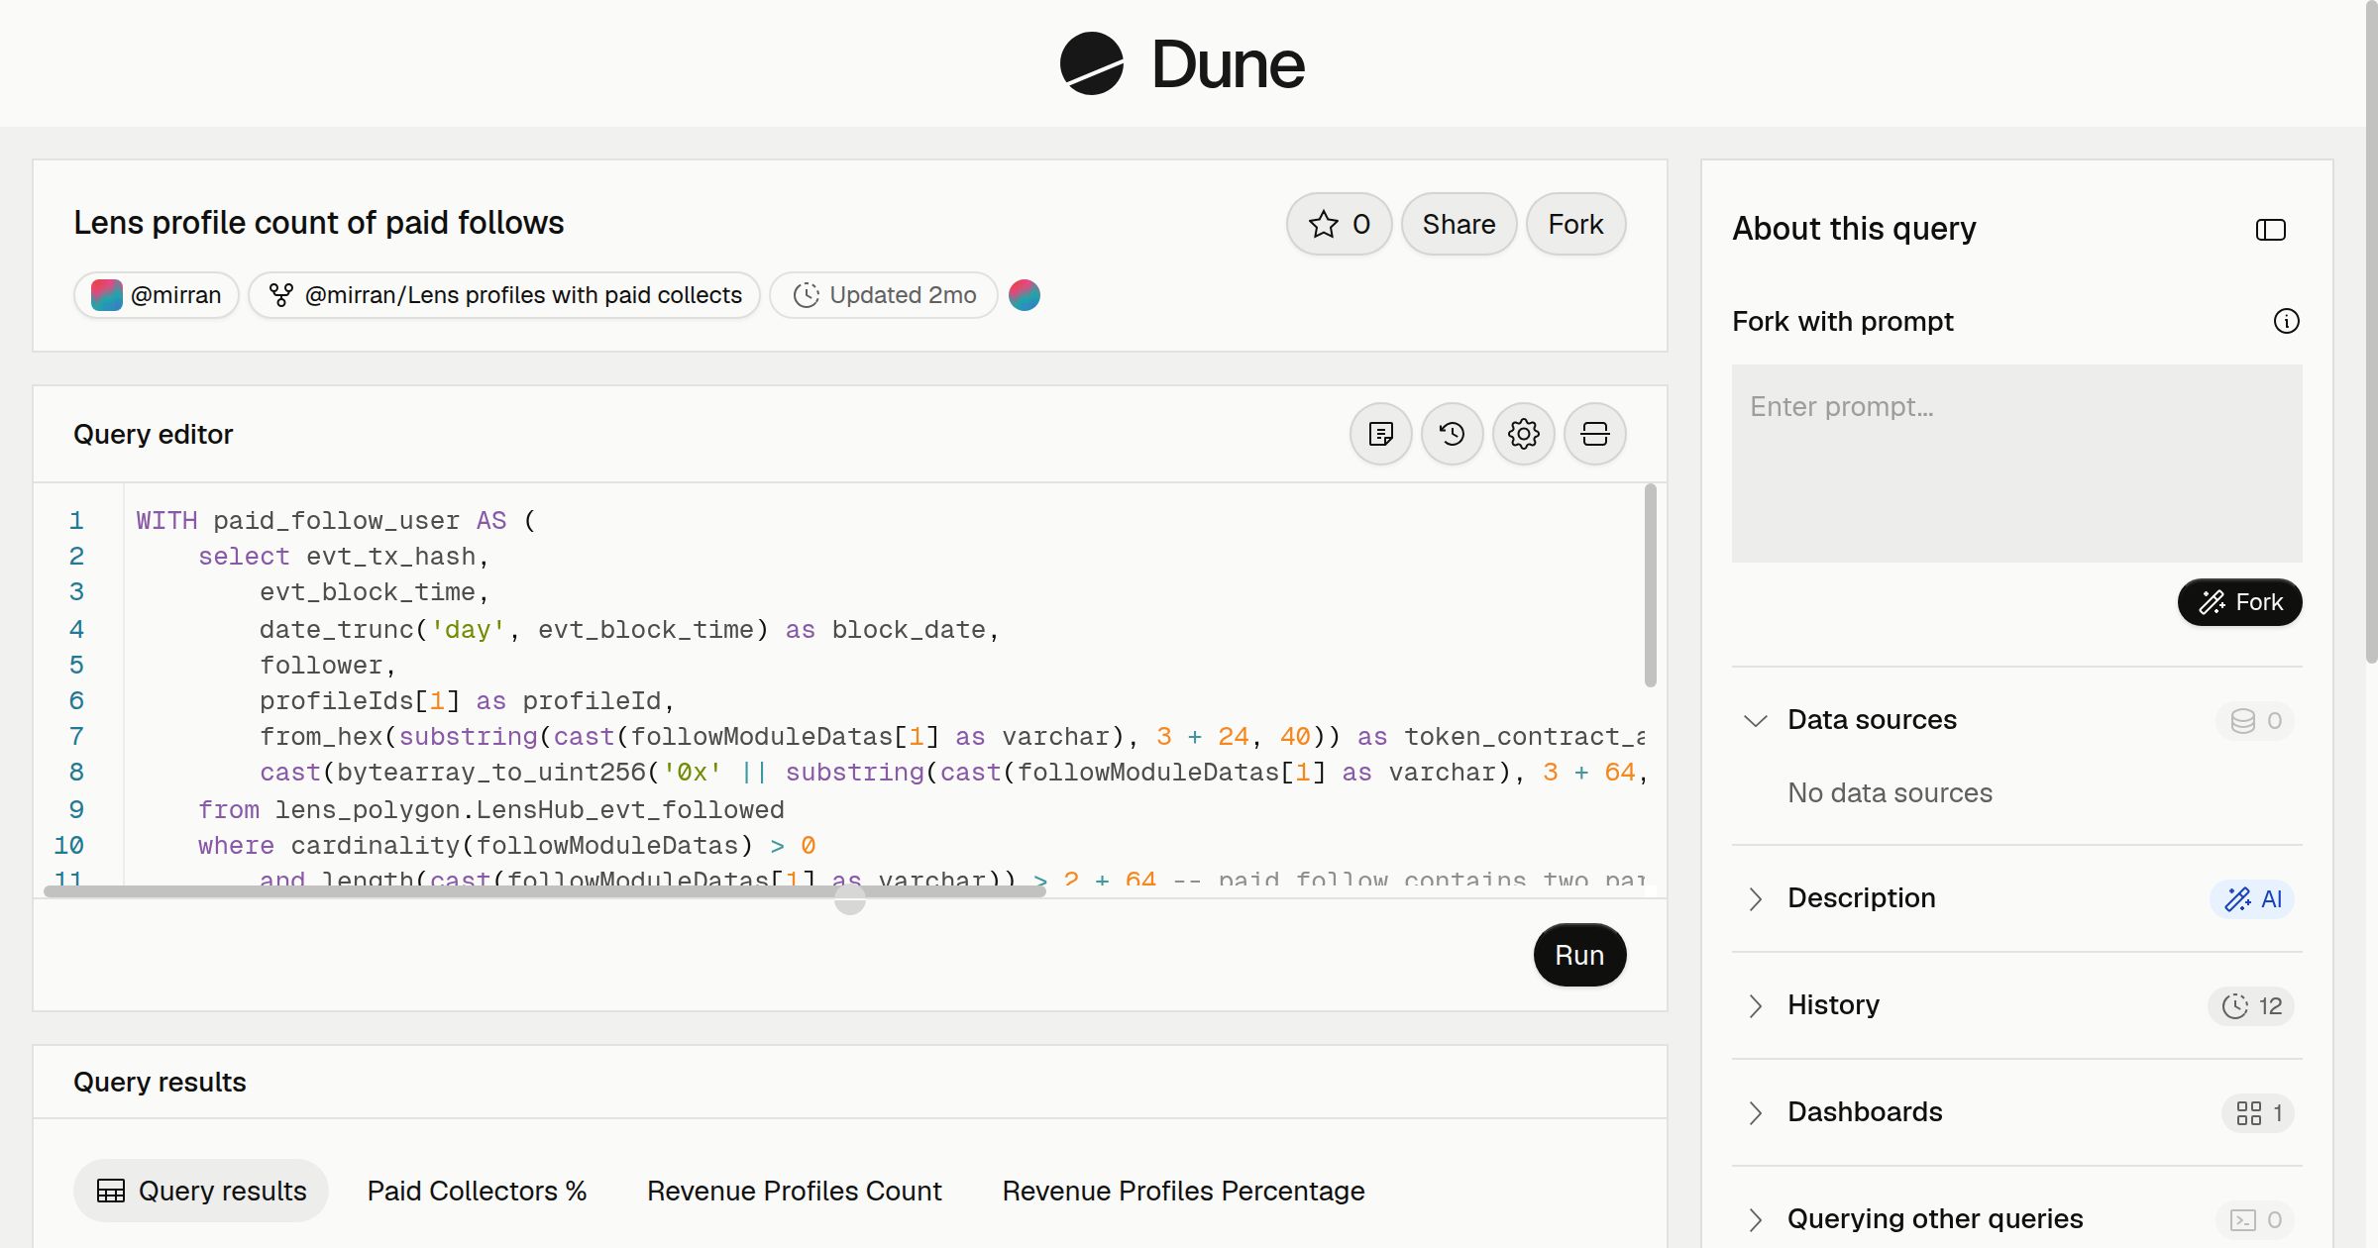The width and height of the screenshot is (2378, 1248).
Task: Click the Share button
Action: tap(1459, 224)
